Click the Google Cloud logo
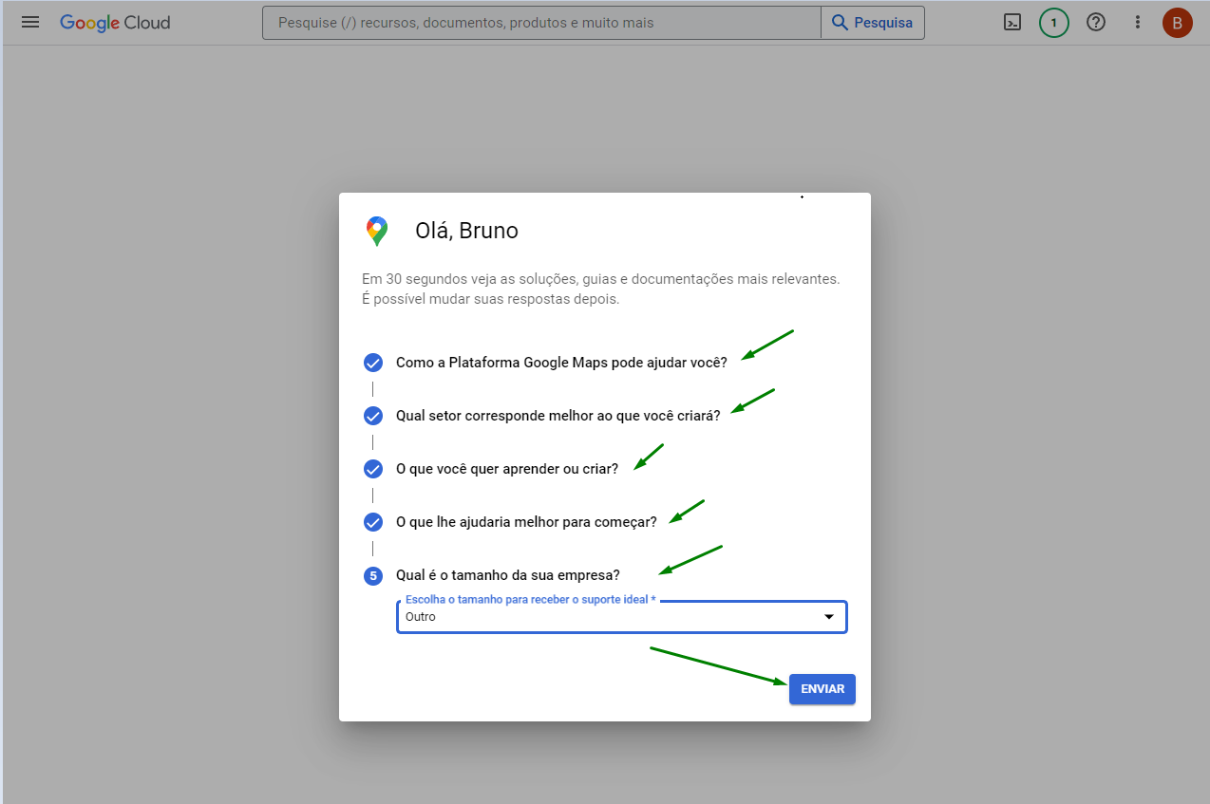This screenshot has width=1210, height=804. click(x=115, y=23)
